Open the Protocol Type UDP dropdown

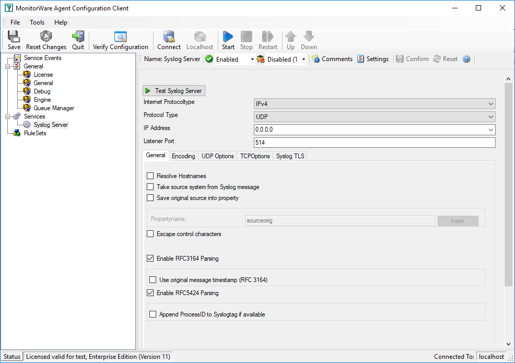point(374,116)
